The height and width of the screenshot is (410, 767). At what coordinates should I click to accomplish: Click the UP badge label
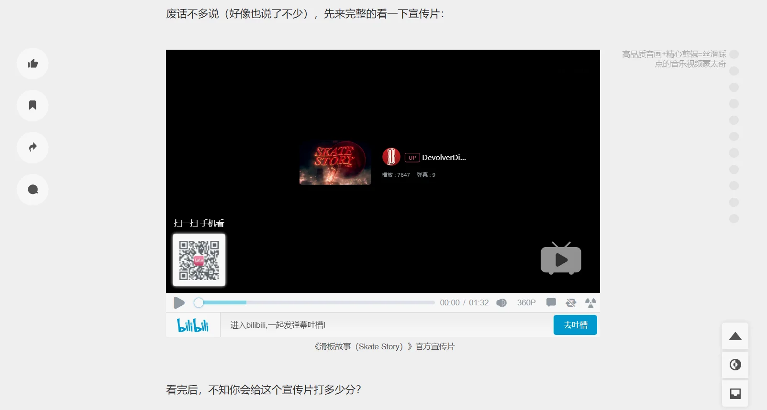pos(412,158)
